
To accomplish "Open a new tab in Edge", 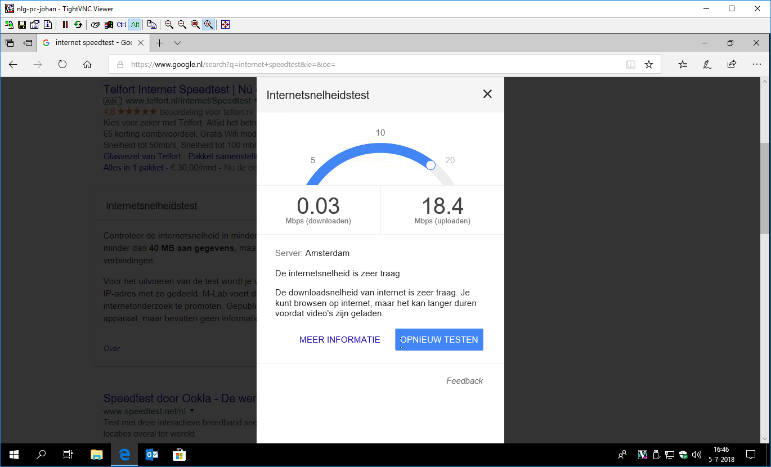I will (160, 43).
